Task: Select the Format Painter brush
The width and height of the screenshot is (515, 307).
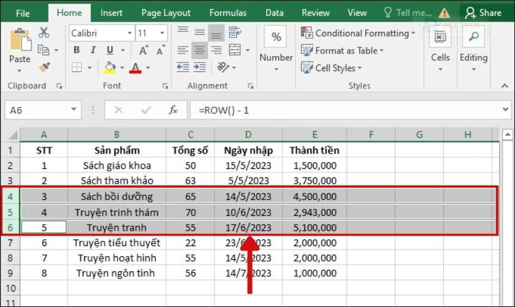Action: [44, 67]
